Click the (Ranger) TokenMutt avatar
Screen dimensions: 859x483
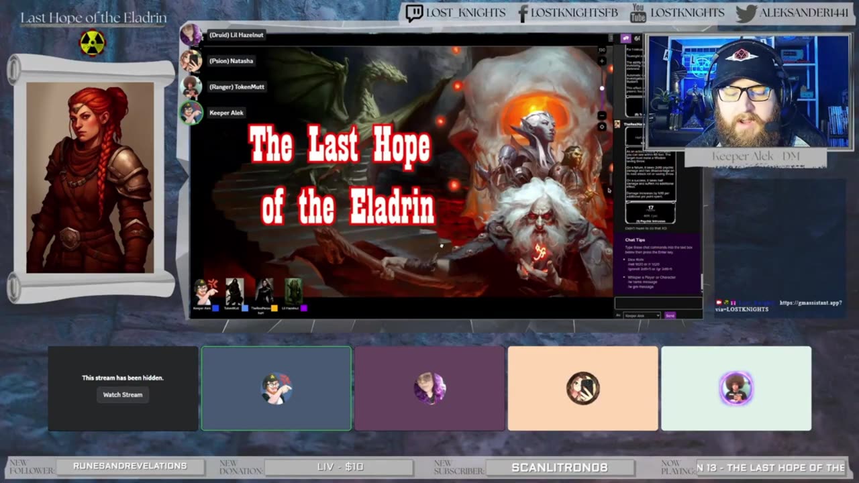tap(191, 87)
